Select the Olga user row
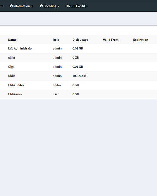This screenshot has height=196, width=157. (x=78, y=67)
